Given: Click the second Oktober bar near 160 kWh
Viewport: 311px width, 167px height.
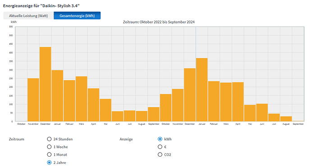Looking at the screenshot, I should click(x=166, y=108).
